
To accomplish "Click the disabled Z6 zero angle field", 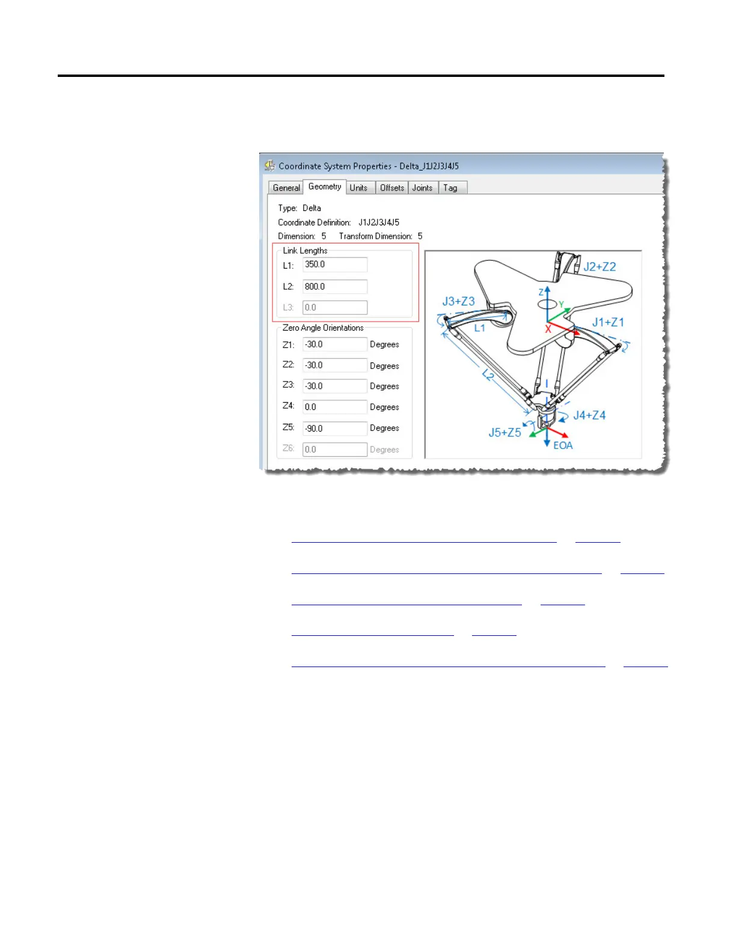I will pyautogui.click(x=335, y=450).
